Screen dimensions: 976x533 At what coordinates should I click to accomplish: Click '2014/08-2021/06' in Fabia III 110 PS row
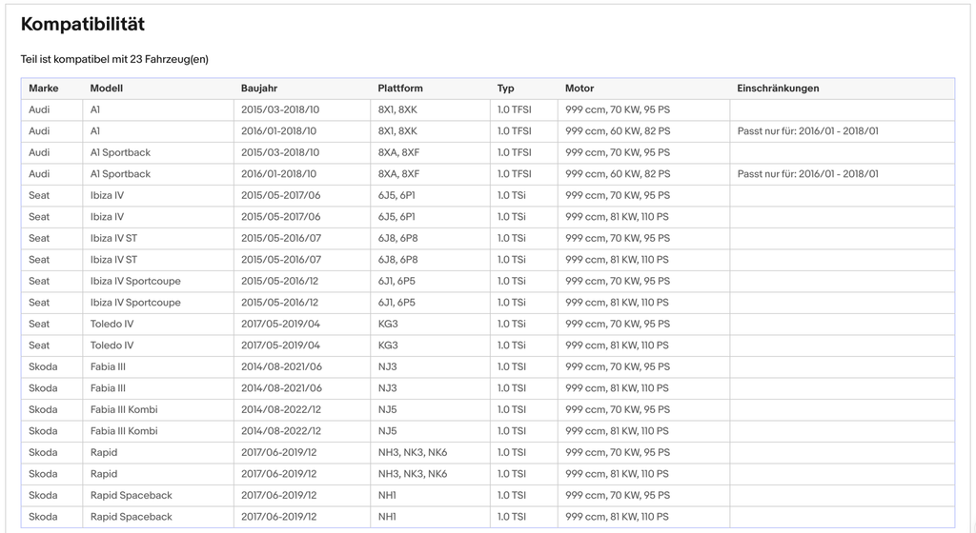pyautogui.click(x=281, y=388)
